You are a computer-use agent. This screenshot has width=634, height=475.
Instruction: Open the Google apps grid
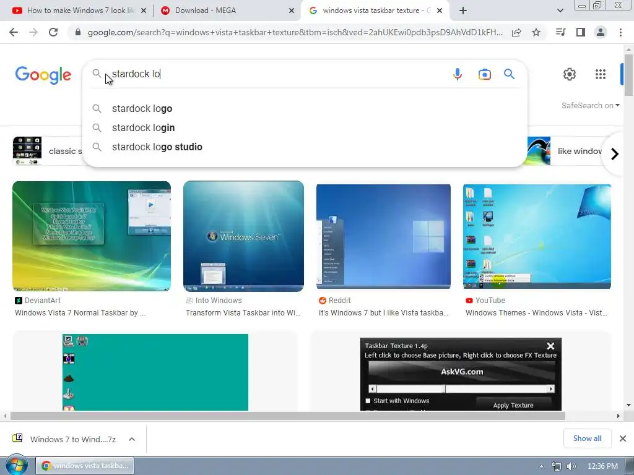coord(601,74)
